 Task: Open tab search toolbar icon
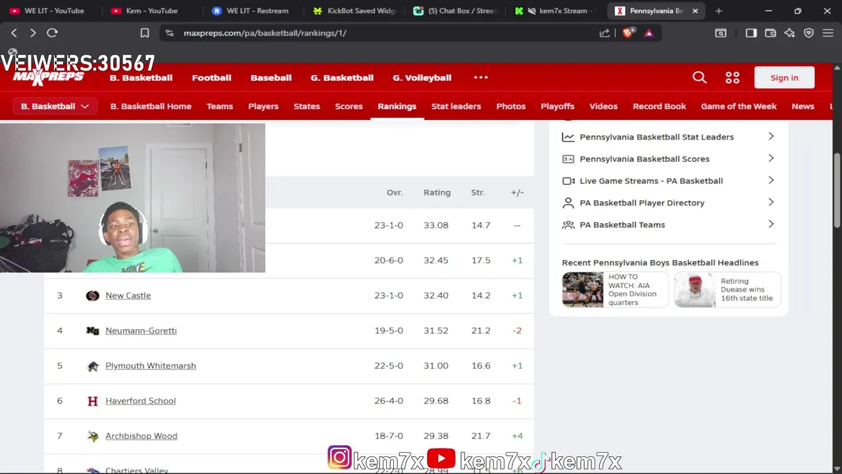coord(721,33)
